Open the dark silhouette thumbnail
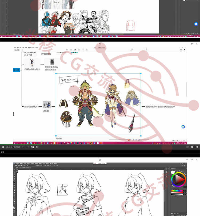The width and height of the screenshot is (200, 216). tap(52, 61)
